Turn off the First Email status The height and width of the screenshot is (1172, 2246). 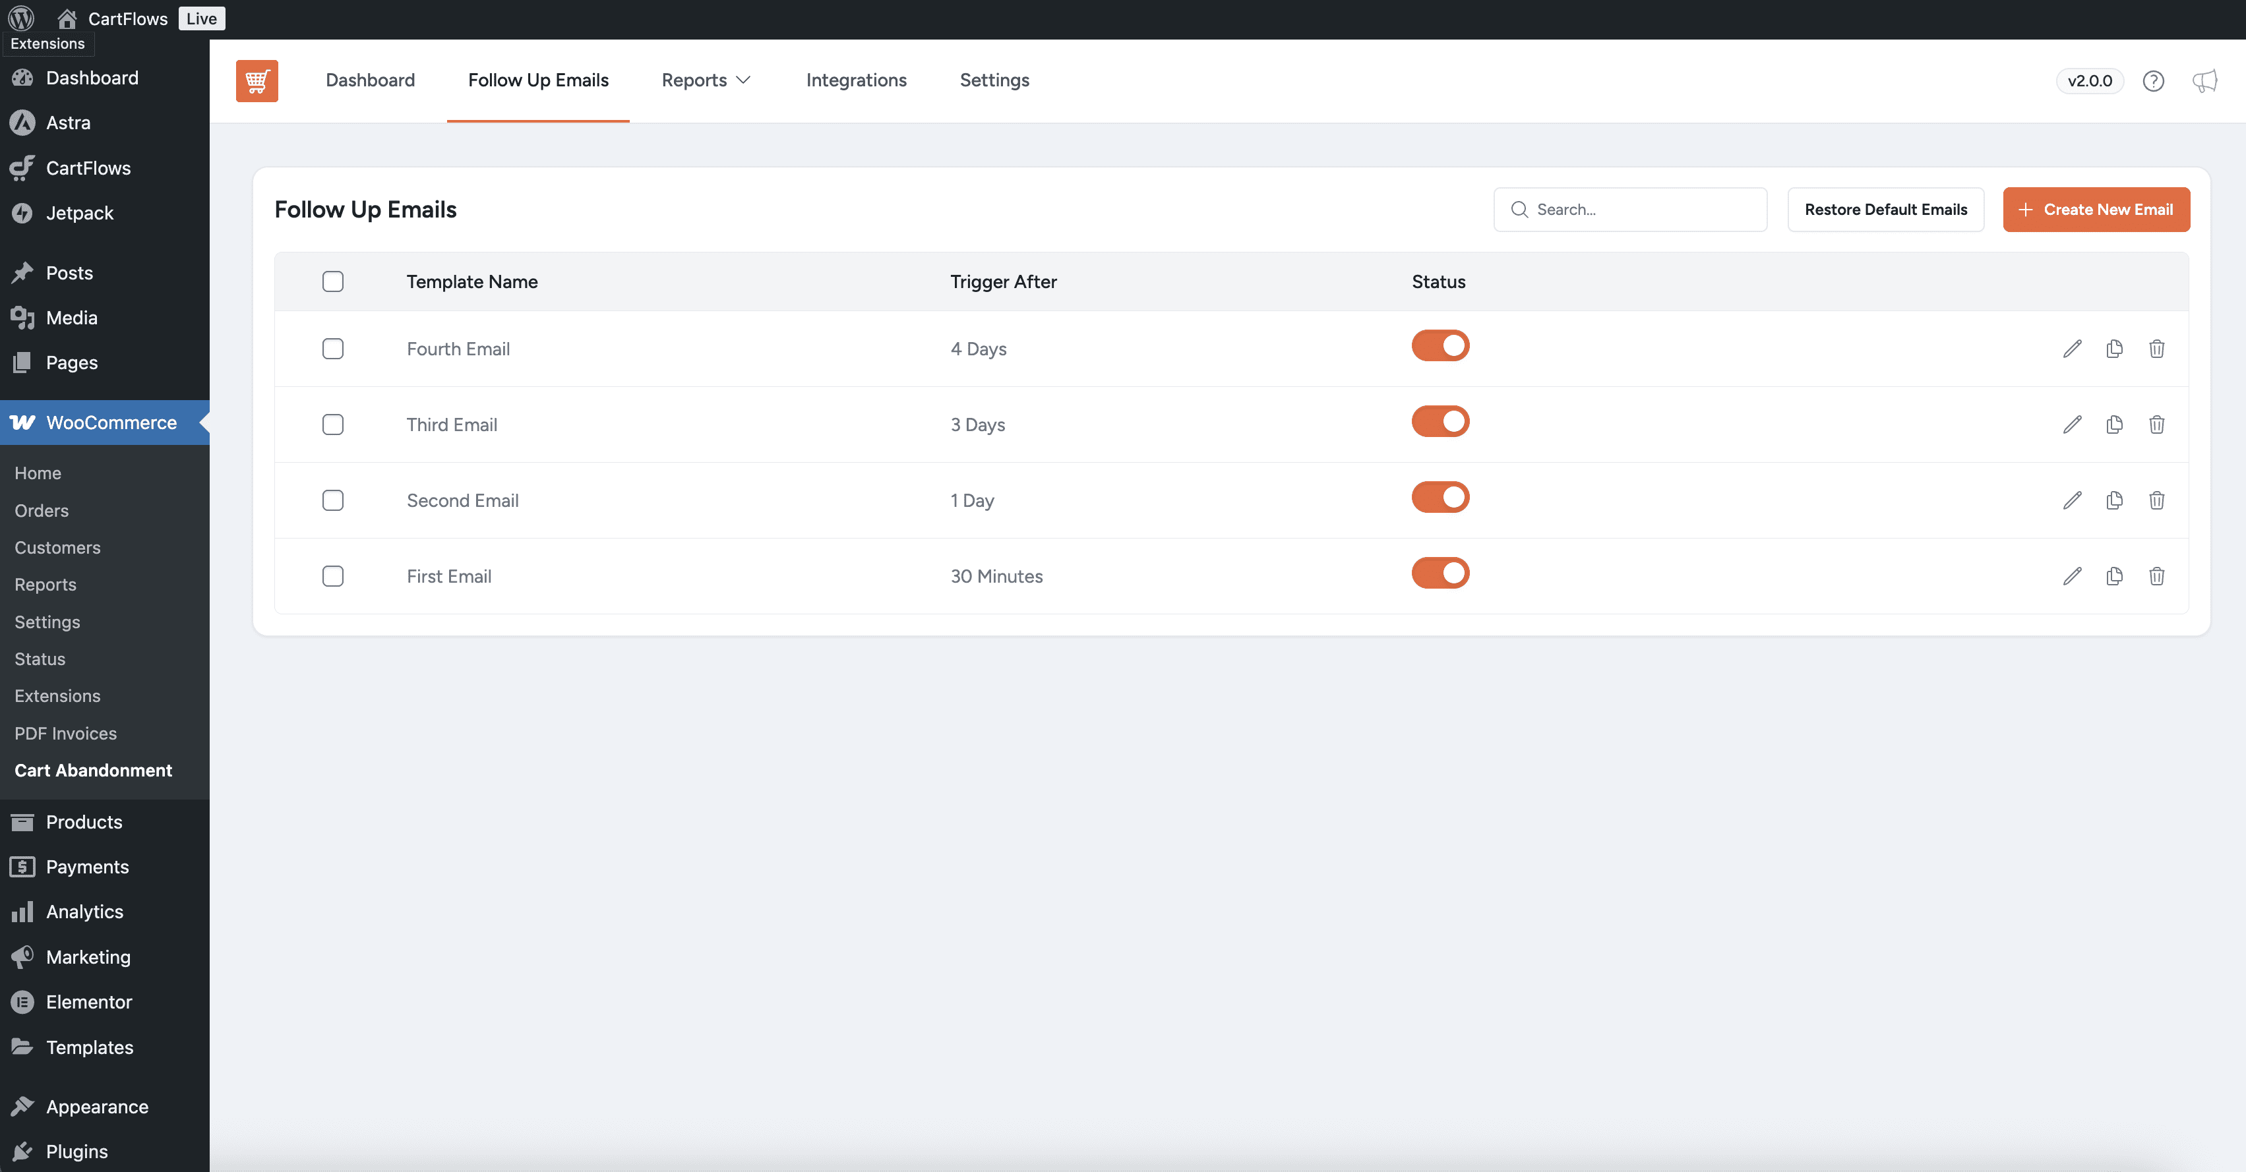pyautogui.click(x=1440, y=573)
